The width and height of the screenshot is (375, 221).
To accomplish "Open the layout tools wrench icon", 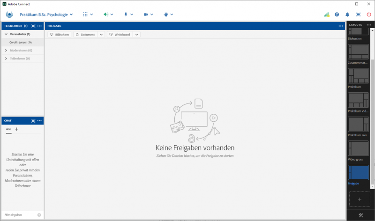I will [x=360, y=215].
